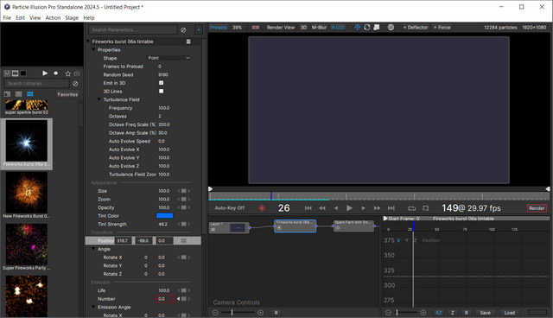The height and width of the screenshot is (318, 553).
Task: Open the Shape dropdown set to Point
Action: (x=168, y=58)
